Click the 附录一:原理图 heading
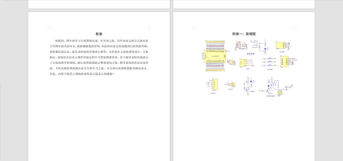 click(x=244, y=34)
